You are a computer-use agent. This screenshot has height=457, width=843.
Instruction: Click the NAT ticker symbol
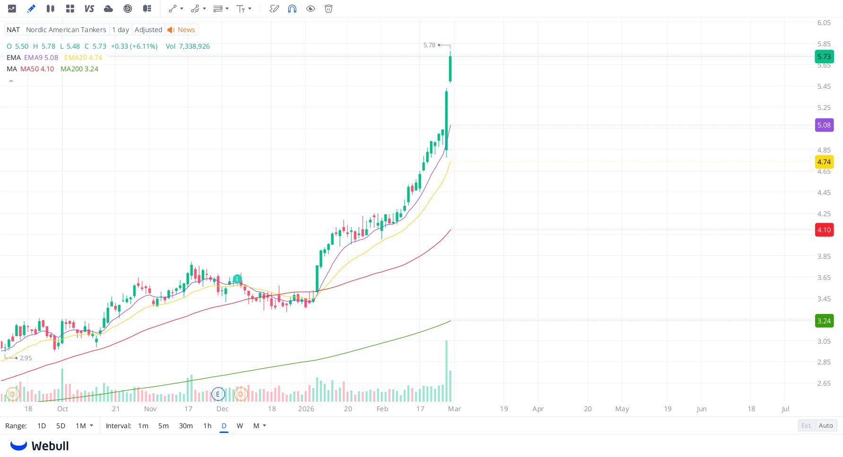(x=13, y=30)
